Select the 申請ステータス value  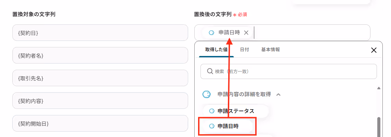pyautogui.click(x=236, y=111)
